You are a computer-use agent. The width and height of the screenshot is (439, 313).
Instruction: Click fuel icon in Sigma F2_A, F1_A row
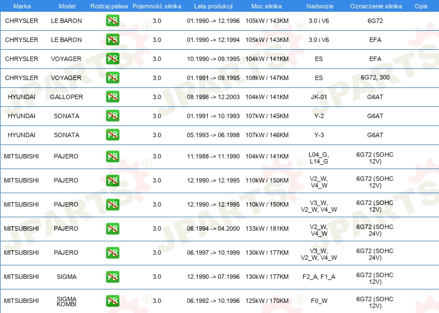[112, 277]
